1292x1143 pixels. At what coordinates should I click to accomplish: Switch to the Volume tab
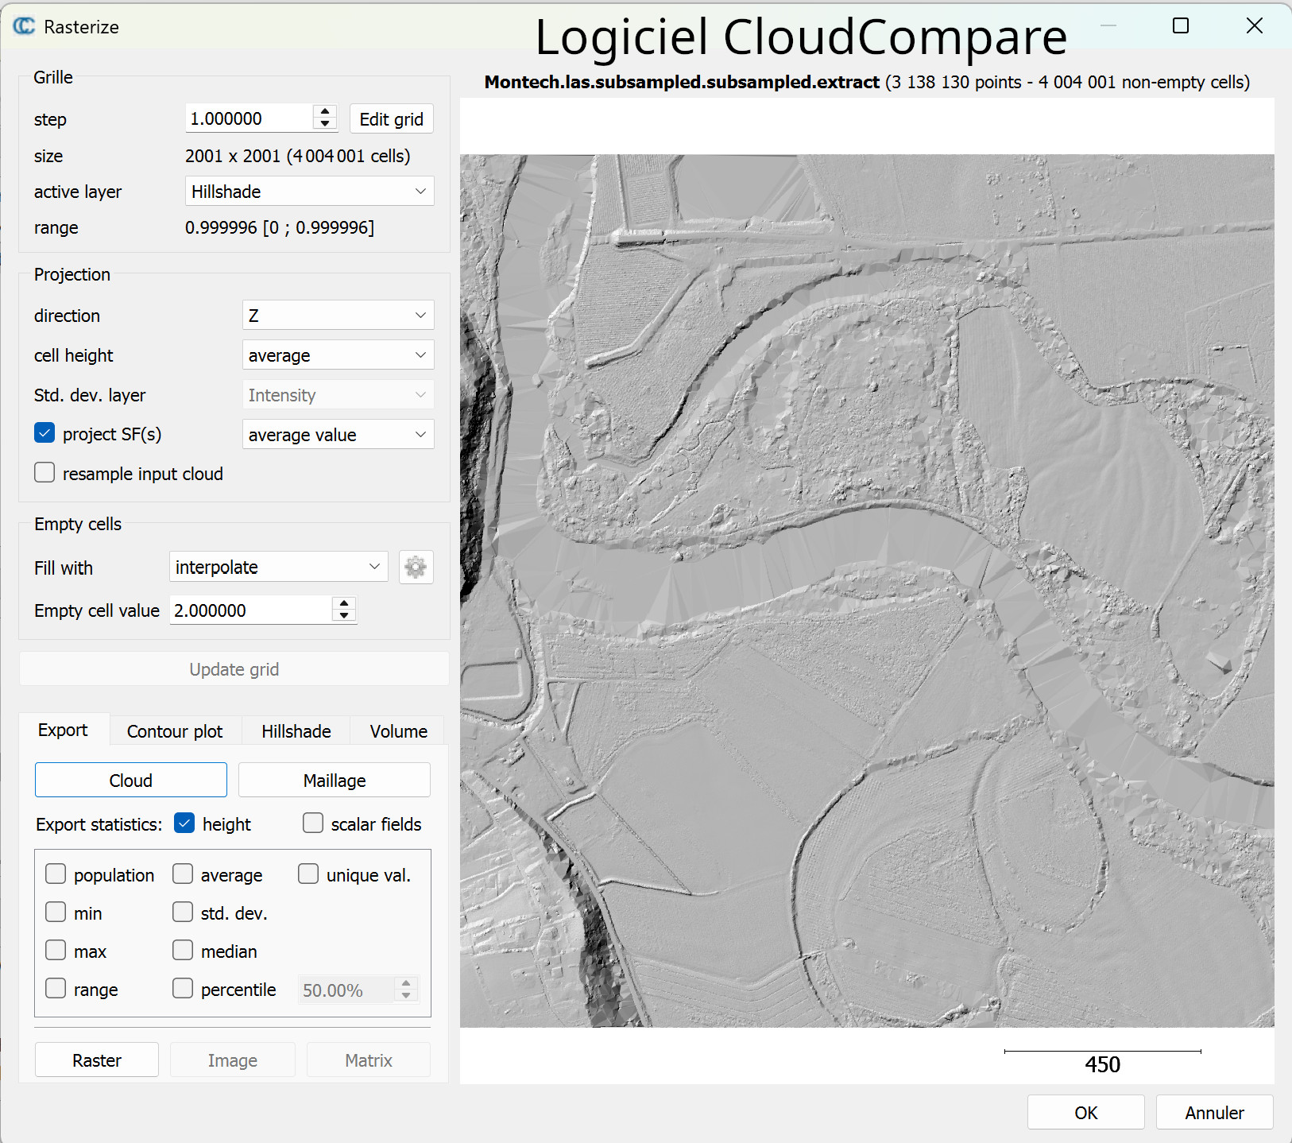(399, 731)
